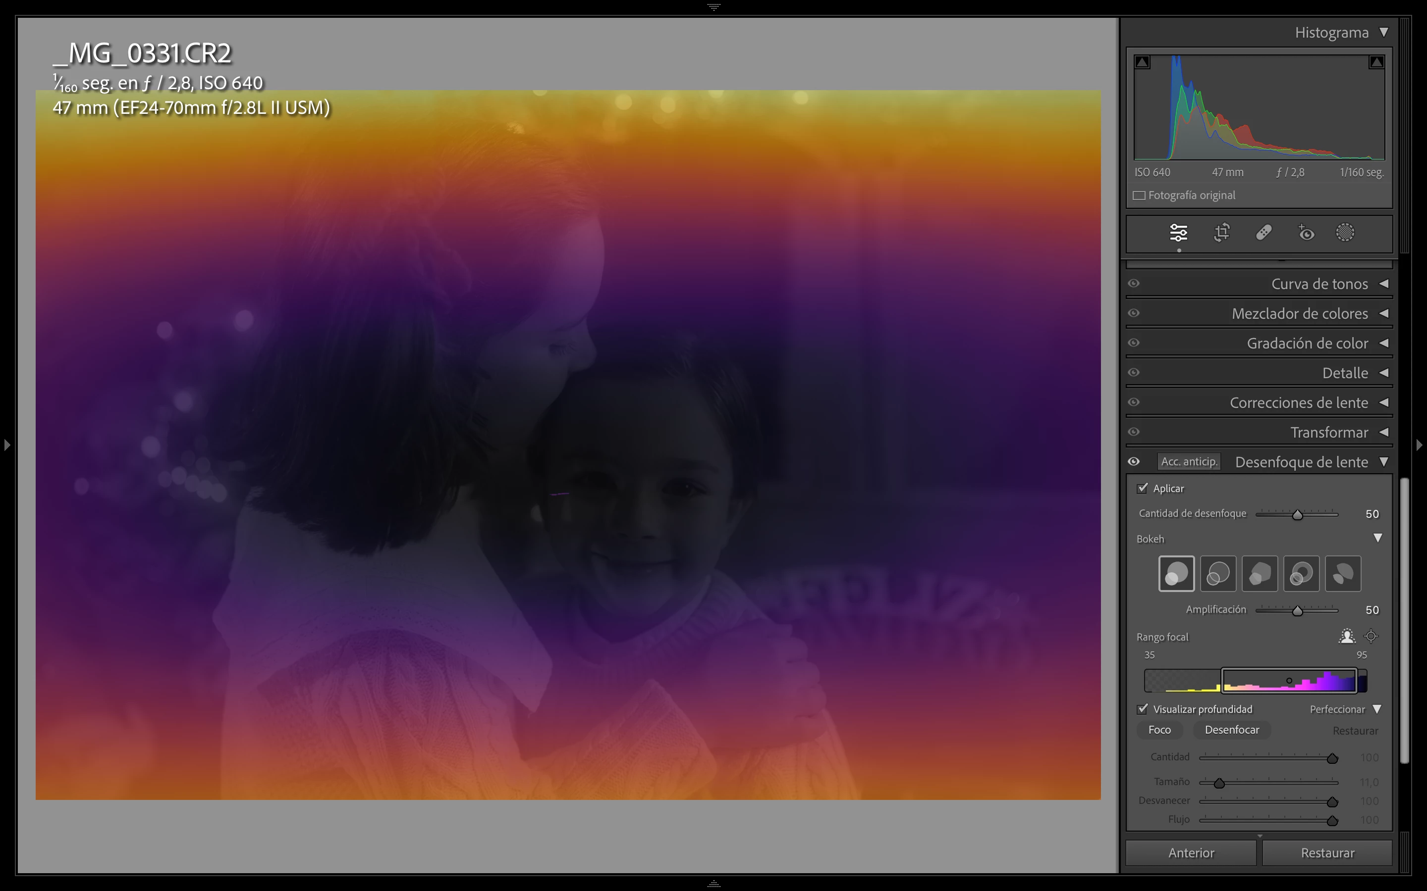The width and height of the screenshot is (1427, 891).
Task: Toggle Desenfoque de lente panel eye
Action: tap(1133, 461)
